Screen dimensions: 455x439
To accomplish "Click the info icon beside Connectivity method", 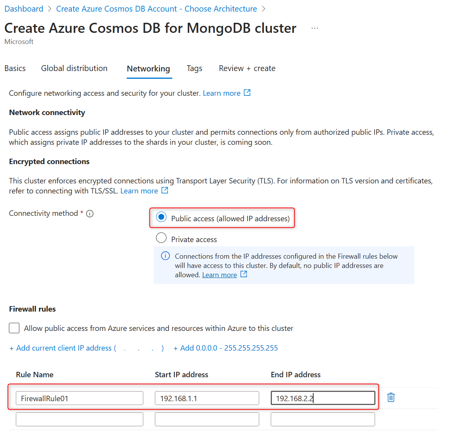I will pyautogui.click(x=90, y=213).
